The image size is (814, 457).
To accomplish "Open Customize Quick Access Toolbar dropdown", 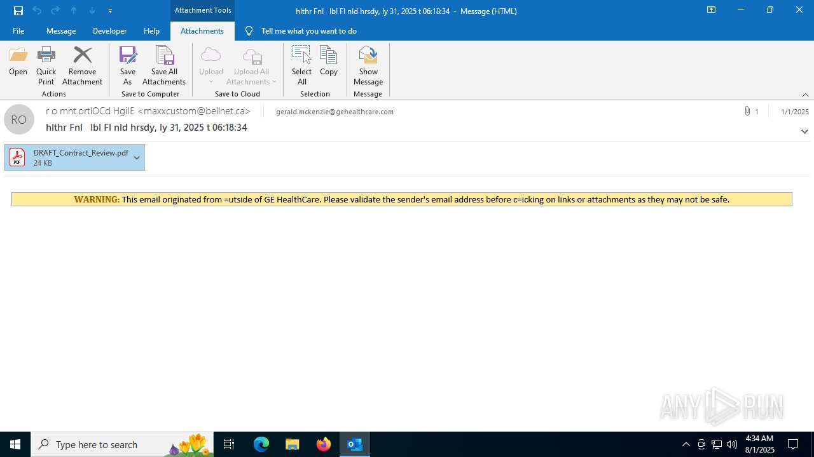I will pos(110,11).
